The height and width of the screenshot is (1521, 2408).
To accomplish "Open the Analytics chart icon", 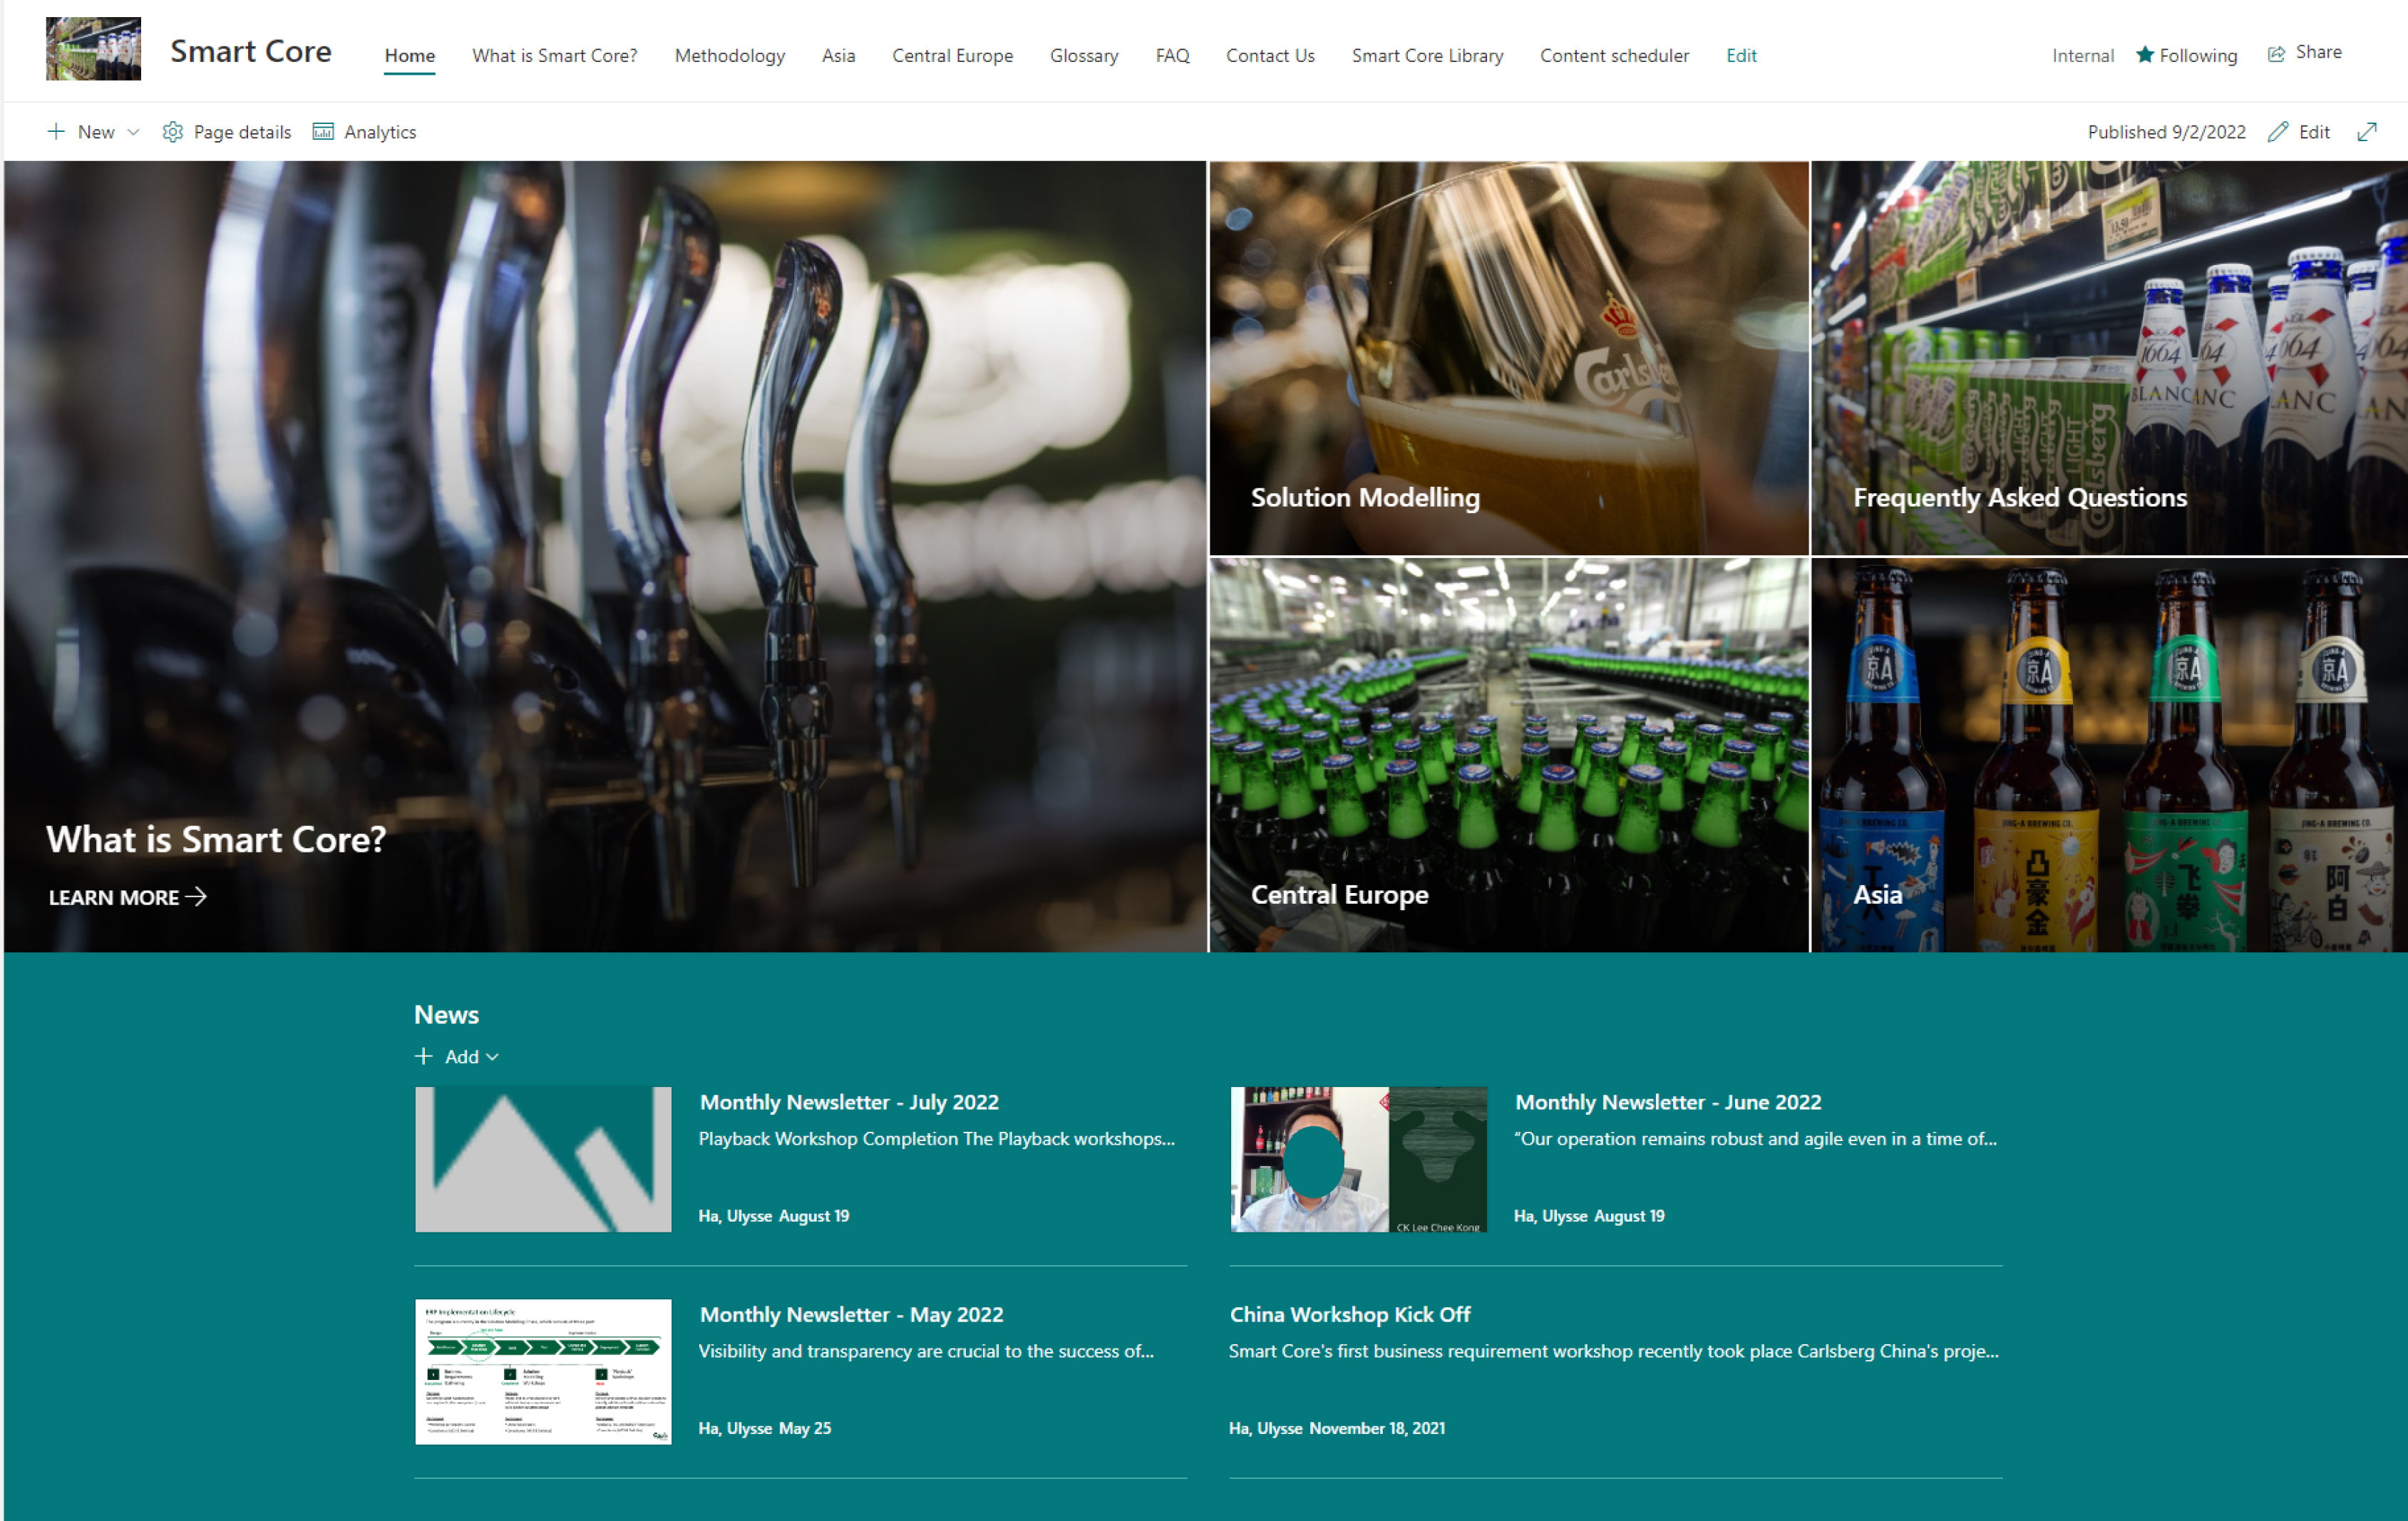I will 323,132.
